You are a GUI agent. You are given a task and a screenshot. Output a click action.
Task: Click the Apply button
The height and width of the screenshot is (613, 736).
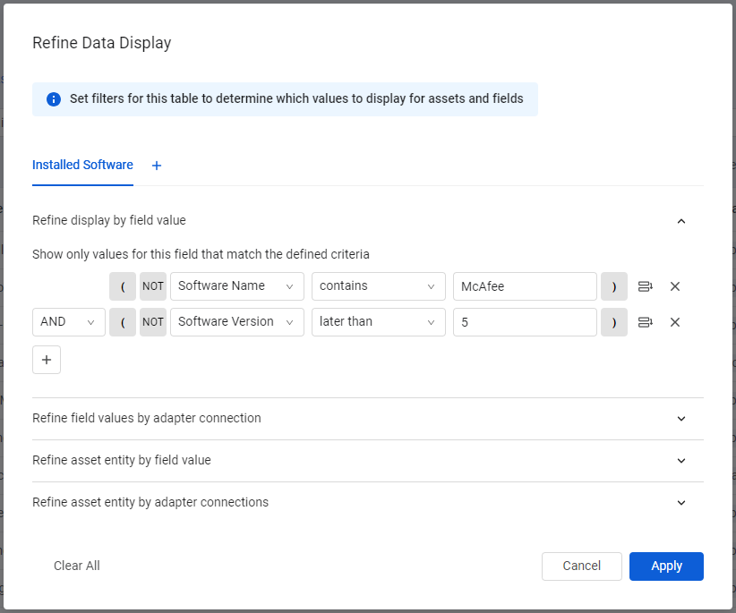[x=666, y=566]
